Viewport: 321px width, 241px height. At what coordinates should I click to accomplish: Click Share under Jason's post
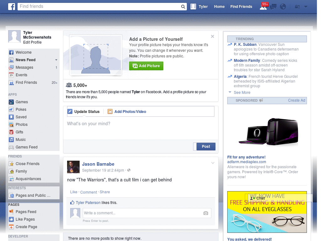point(105,192)
